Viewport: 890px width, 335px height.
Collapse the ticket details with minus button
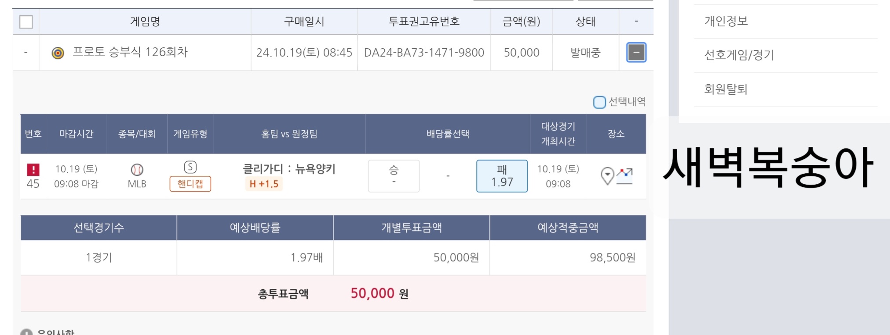[x=636, y=53]
